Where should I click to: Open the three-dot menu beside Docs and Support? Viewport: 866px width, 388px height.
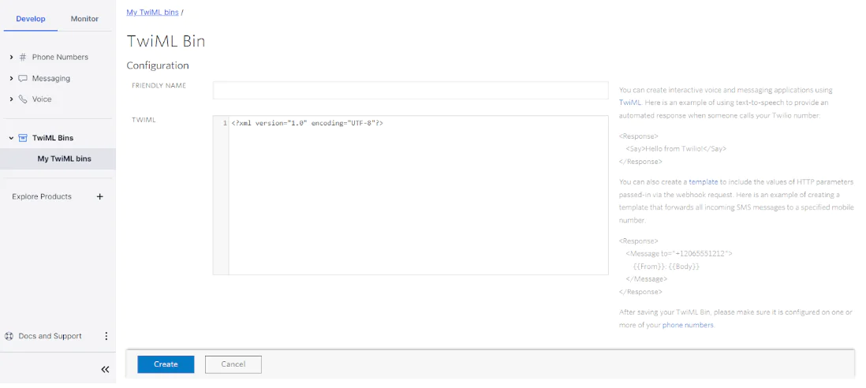point(106,336)
